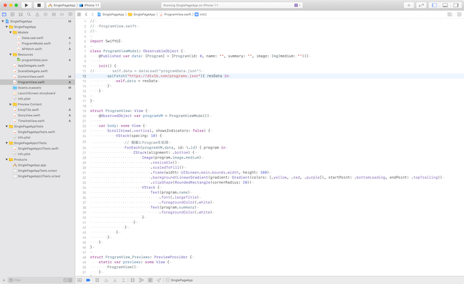Open Simulate Location arrow
The height and width of the screenshot is (284, 464).
click(159, 280)
